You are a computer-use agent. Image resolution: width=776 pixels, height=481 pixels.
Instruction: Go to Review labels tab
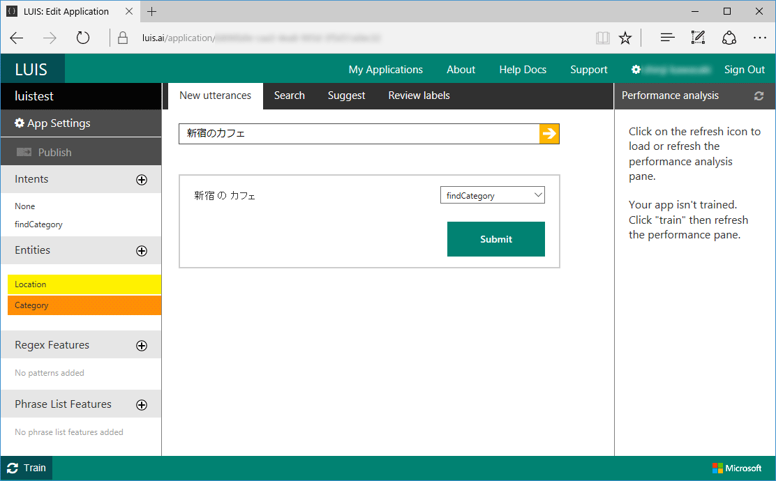click(x=419, y=96)
